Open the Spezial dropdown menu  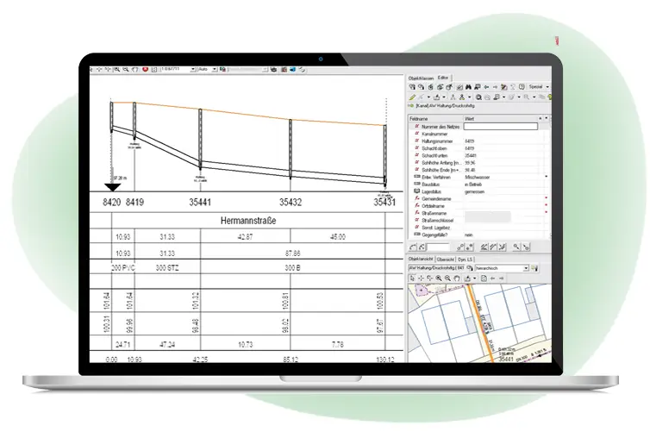pos(539,87)
